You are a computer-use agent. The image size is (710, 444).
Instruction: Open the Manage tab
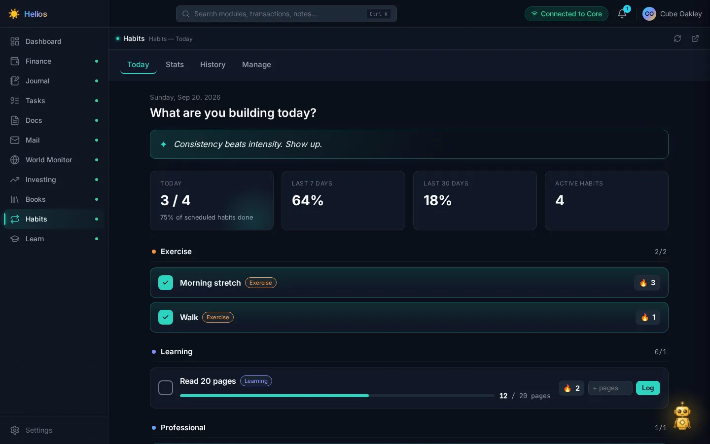(x=256, y=65)
